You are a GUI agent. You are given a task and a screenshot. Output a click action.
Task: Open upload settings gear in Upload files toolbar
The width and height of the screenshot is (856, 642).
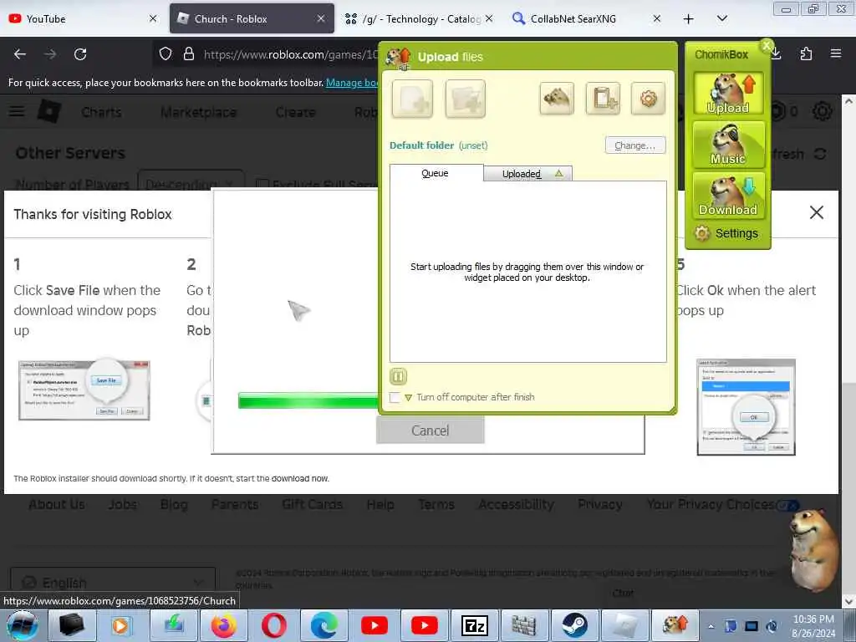point(648,99)
